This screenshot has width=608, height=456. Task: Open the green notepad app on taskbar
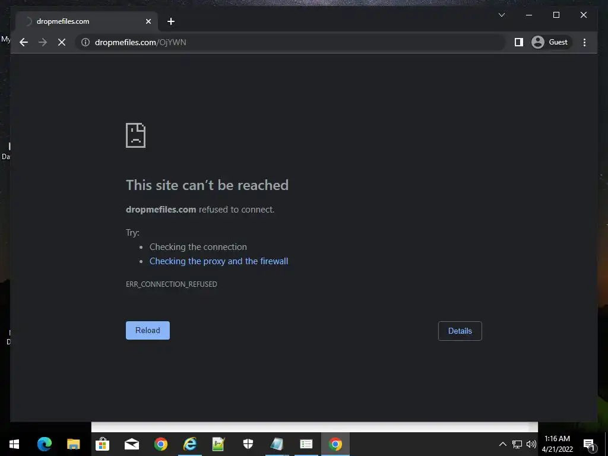pos(218,444)
